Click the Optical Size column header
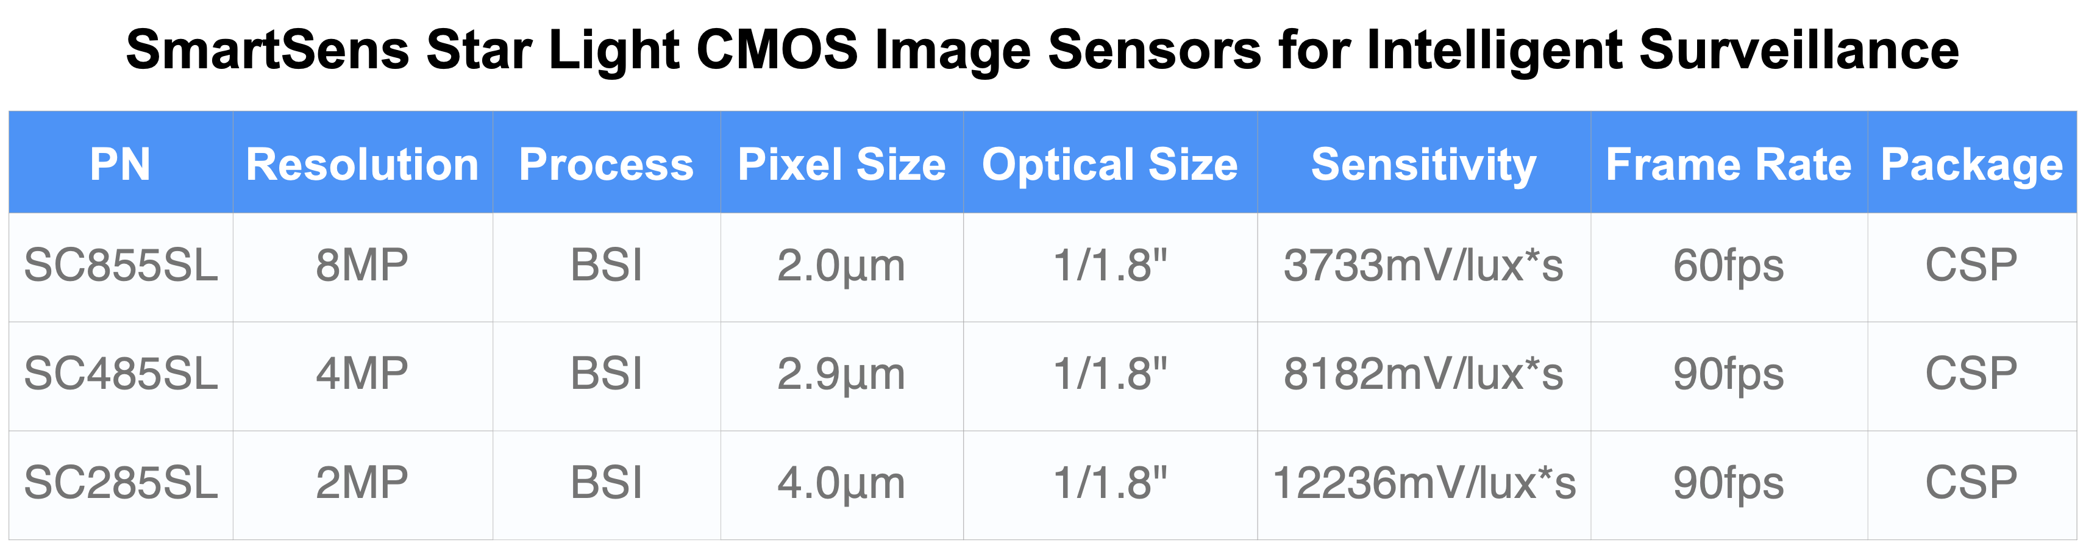The height and width of the screenshot is (551, 2086). click(1110, 163)
